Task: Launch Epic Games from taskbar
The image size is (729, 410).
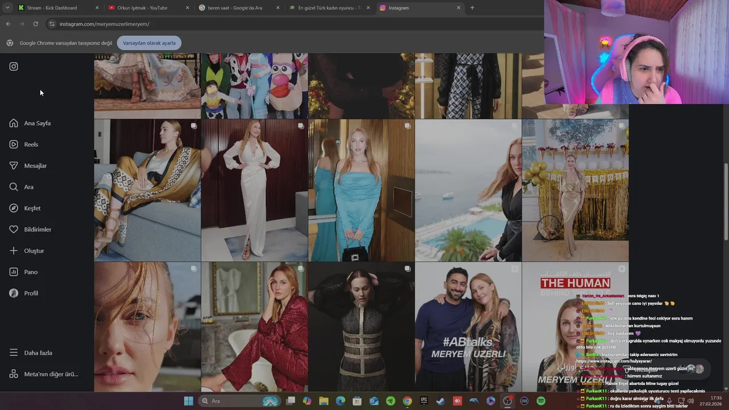Action: point(424,401)
